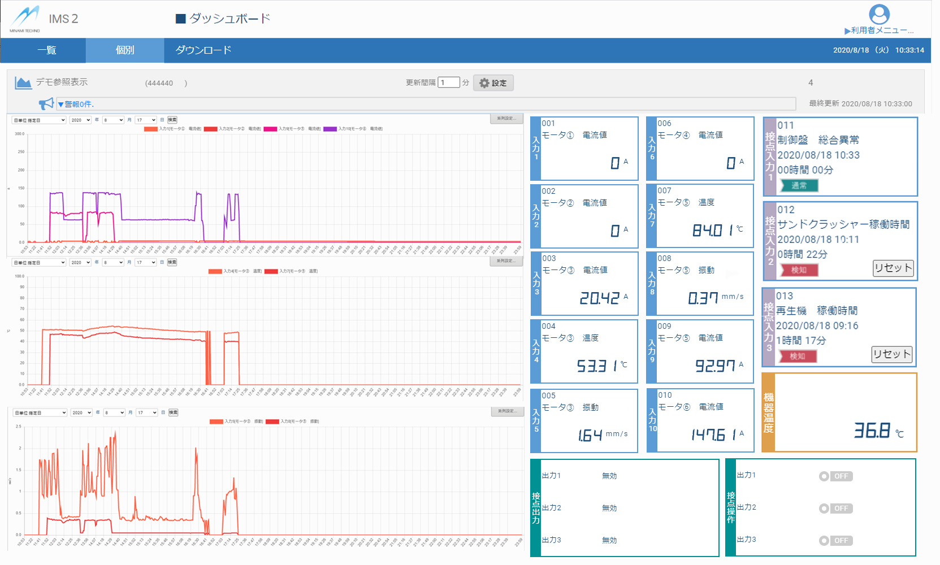Viewport: 940px width, 565px height.
Task: Open the 日単位指定日 dropdown in the vibration chart
Action: coord(40,412)
